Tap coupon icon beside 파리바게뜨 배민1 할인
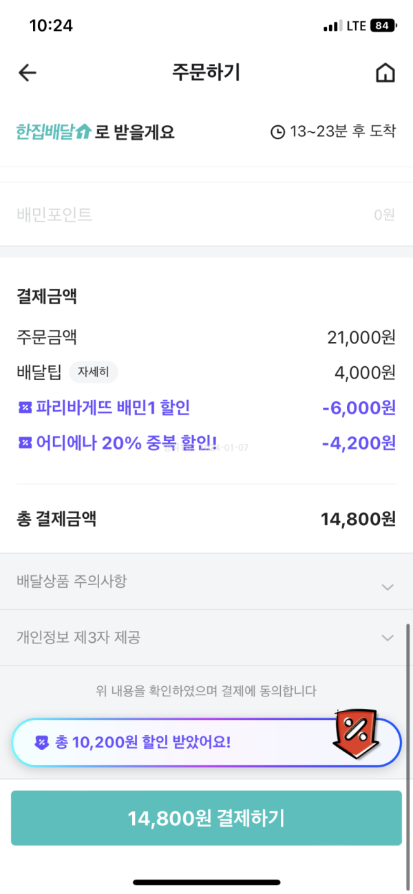This screenshot has width=413, height=894. click(24, 408)
